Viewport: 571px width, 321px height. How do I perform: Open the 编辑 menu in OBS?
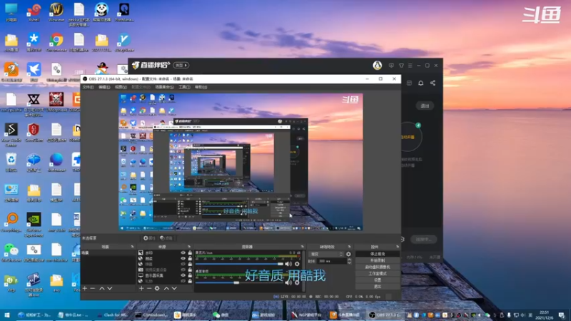[x=104, y=87]
